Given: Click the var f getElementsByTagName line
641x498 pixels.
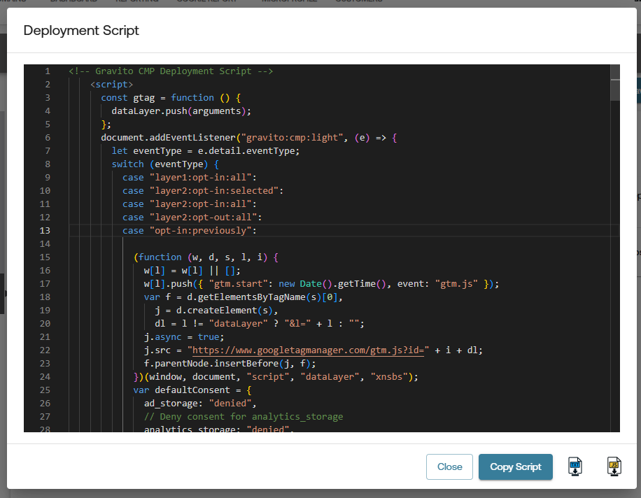Looking at the screenshot, I should [244, 297].
